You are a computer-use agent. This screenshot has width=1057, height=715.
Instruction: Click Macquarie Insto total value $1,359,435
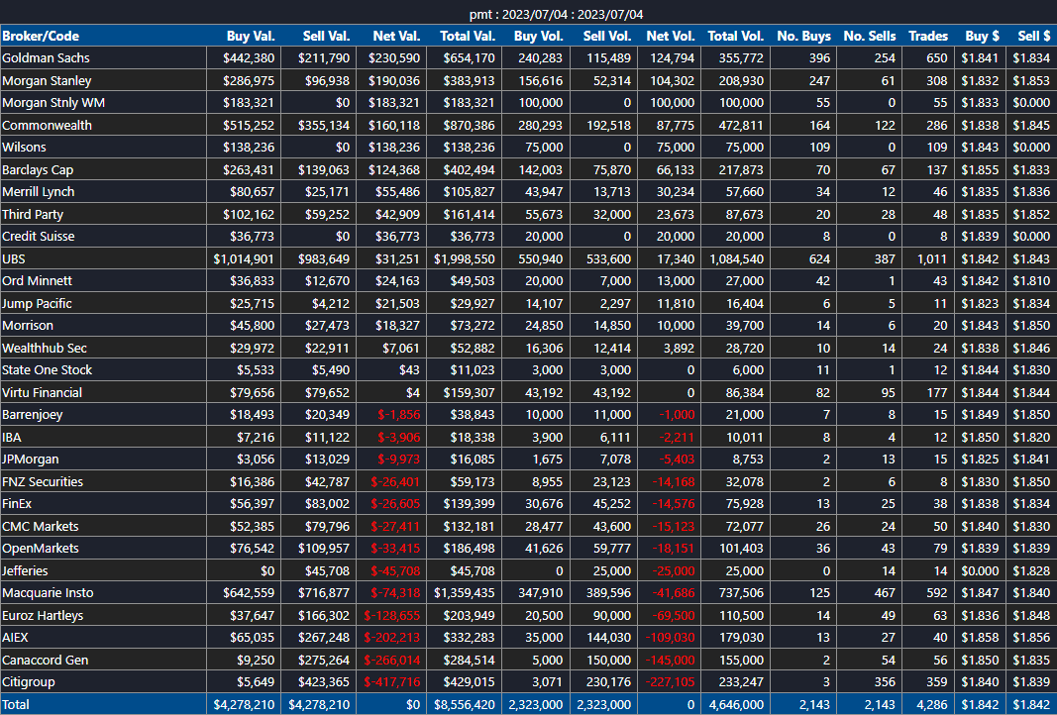(465, 593)
